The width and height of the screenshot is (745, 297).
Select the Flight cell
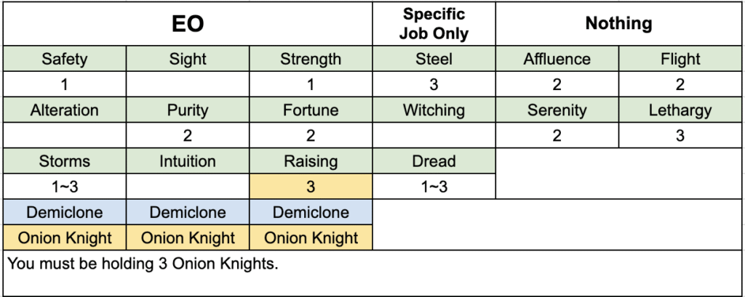[680, 59]
